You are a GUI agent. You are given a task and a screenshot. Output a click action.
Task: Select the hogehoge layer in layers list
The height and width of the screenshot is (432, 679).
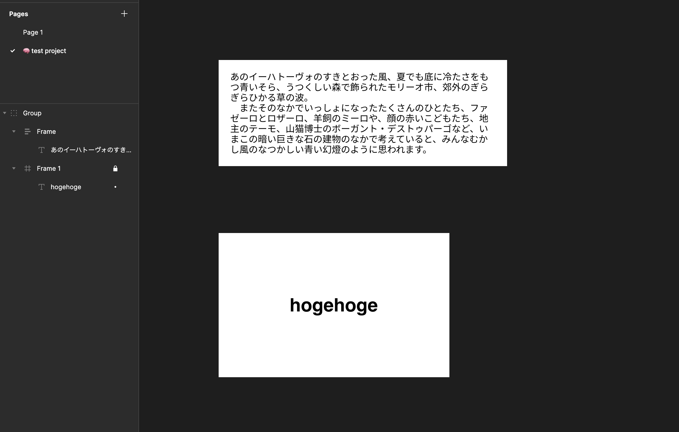click(66, 187)
